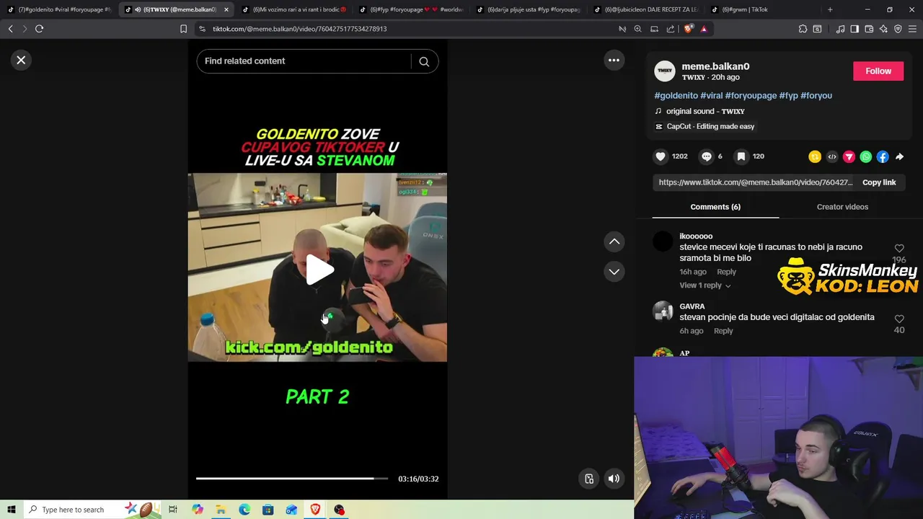The height and width of the screenshot is (519, 923).
Task: Get the embed code icon
Action: point(832,156)
